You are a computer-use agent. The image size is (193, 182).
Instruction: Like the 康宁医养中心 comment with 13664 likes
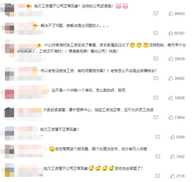click(171, 117)
